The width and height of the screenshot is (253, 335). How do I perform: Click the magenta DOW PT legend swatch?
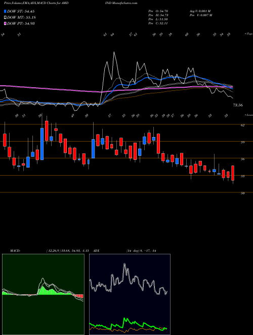tap(5, 23)
